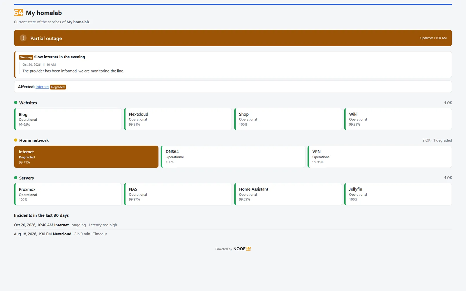Select the Oct 20 Internet ongoing incident row
The image size is (466, 291).
233,225
